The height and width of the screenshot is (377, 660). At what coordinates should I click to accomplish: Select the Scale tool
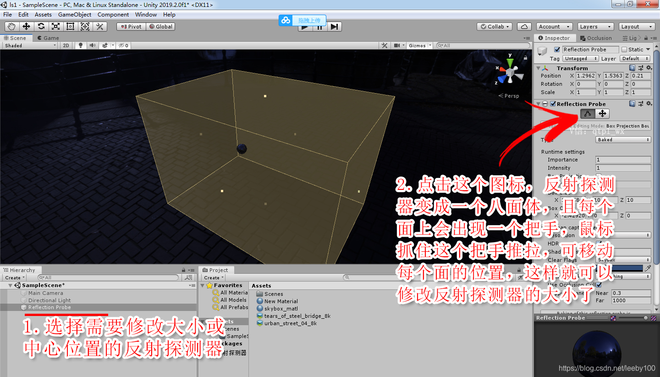point(55,27)
